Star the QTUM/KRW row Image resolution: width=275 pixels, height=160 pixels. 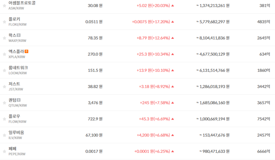[4, 103]
